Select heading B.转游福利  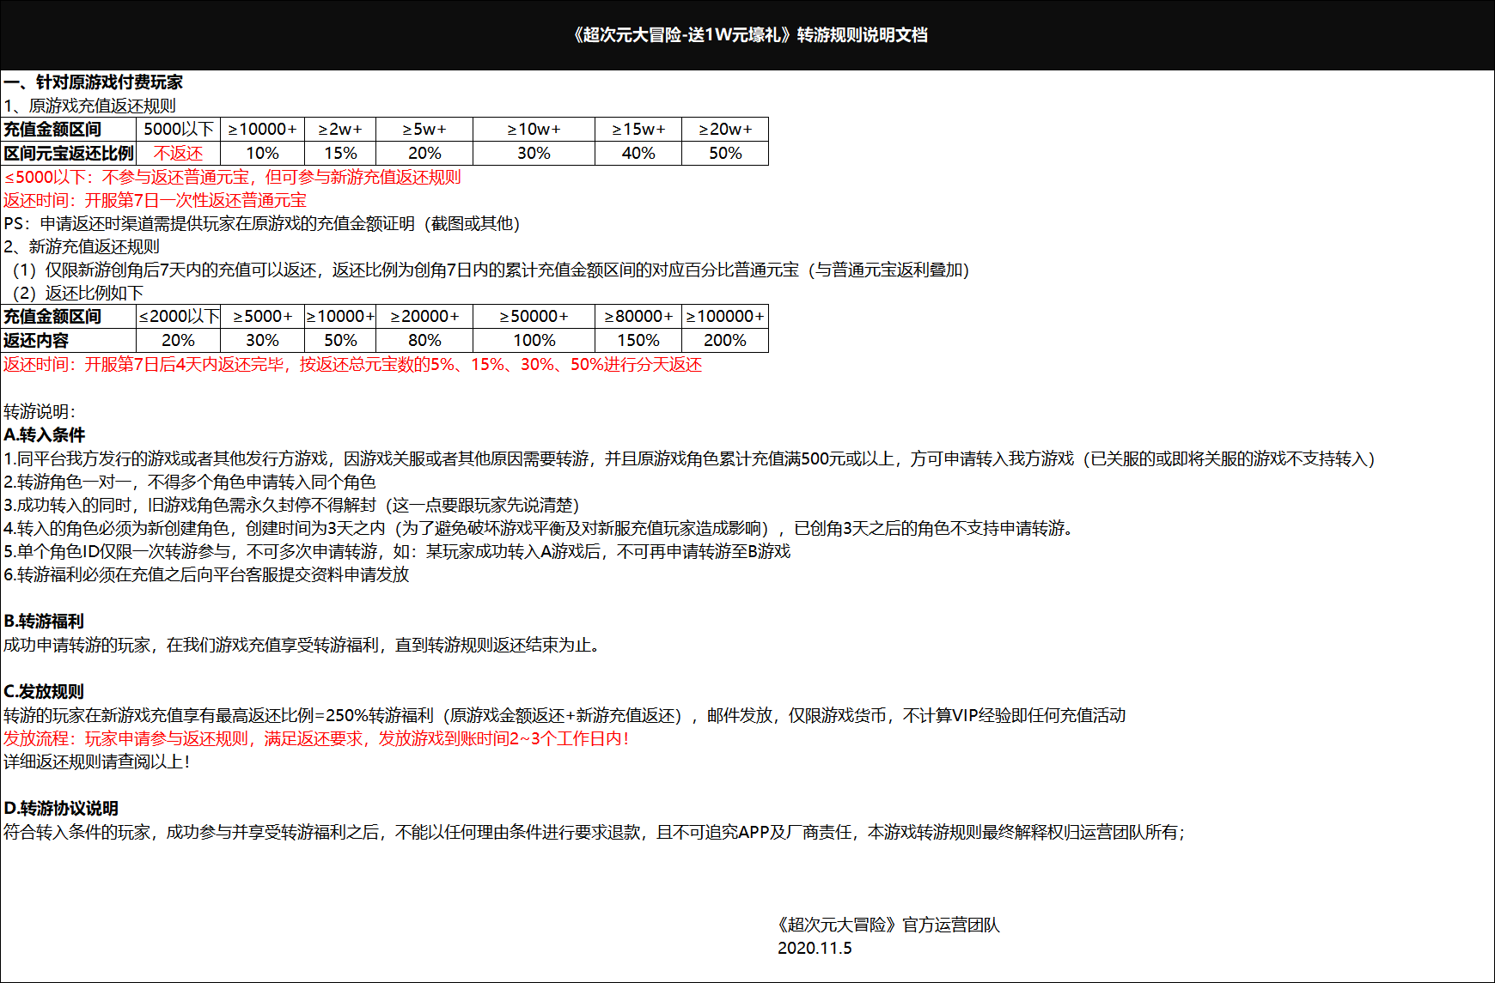coord(44,621)
